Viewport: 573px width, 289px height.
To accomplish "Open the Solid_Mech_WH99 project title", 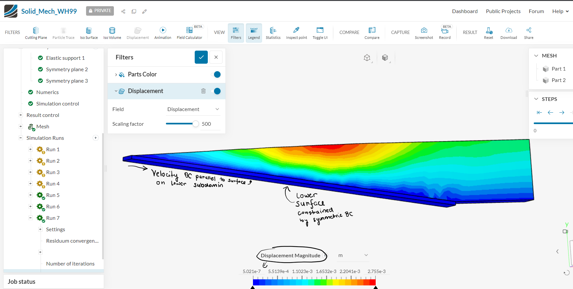I will (49, 11).
